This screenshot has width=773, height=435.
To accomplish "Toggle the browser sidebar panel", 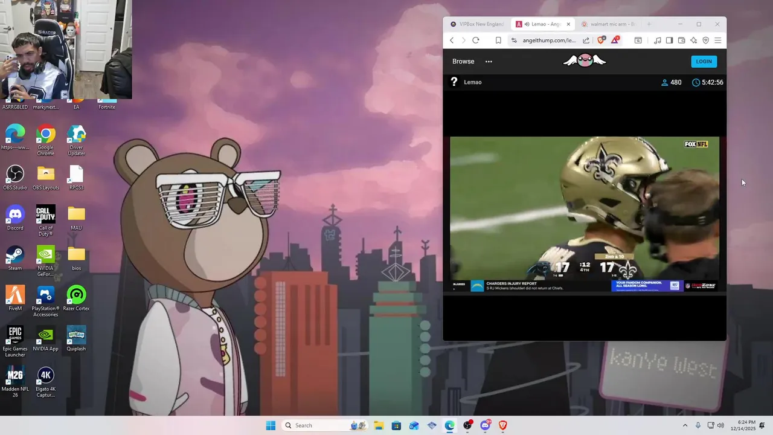I will click(669, 40).
